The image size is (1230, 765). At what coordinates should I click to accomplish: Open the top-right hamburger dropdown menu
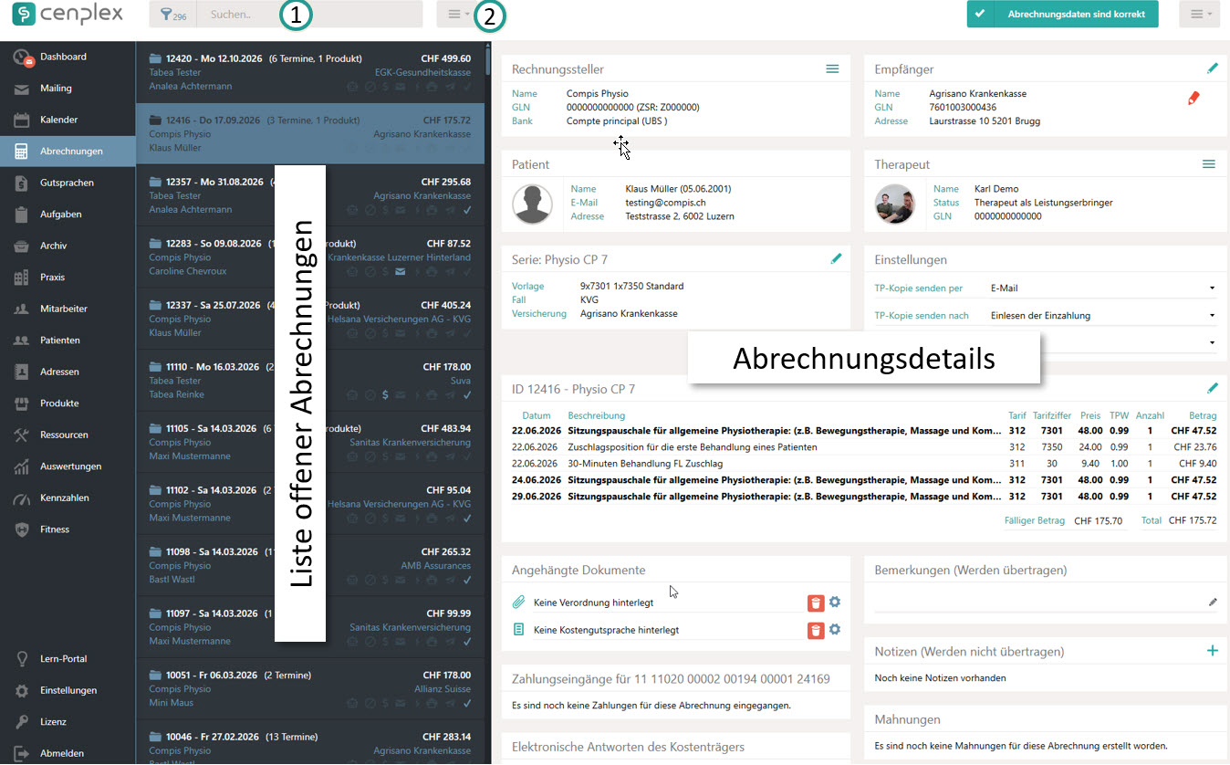(1199, 15)
